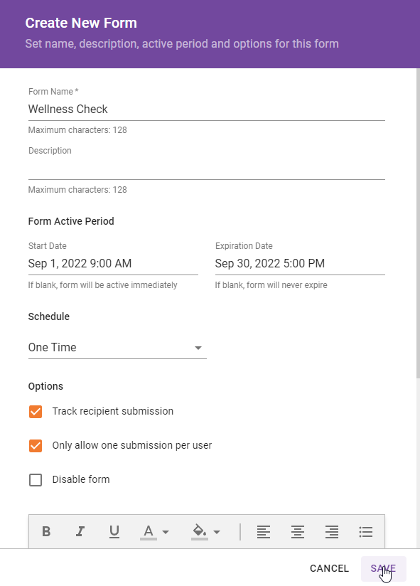Click the text color A icon
Viewport: 420px width, 586px height.
point(149,532)
